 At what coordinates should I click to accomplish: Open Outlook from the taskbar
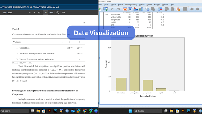(x=73, y=111)
